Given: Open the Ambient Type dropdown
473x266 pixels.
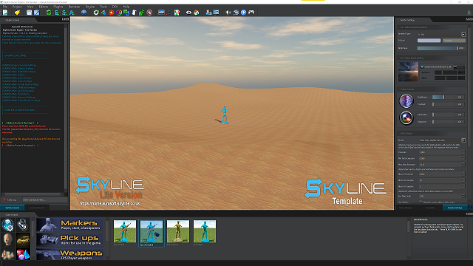Looking at the screenshot, I should tap(441, 34).
